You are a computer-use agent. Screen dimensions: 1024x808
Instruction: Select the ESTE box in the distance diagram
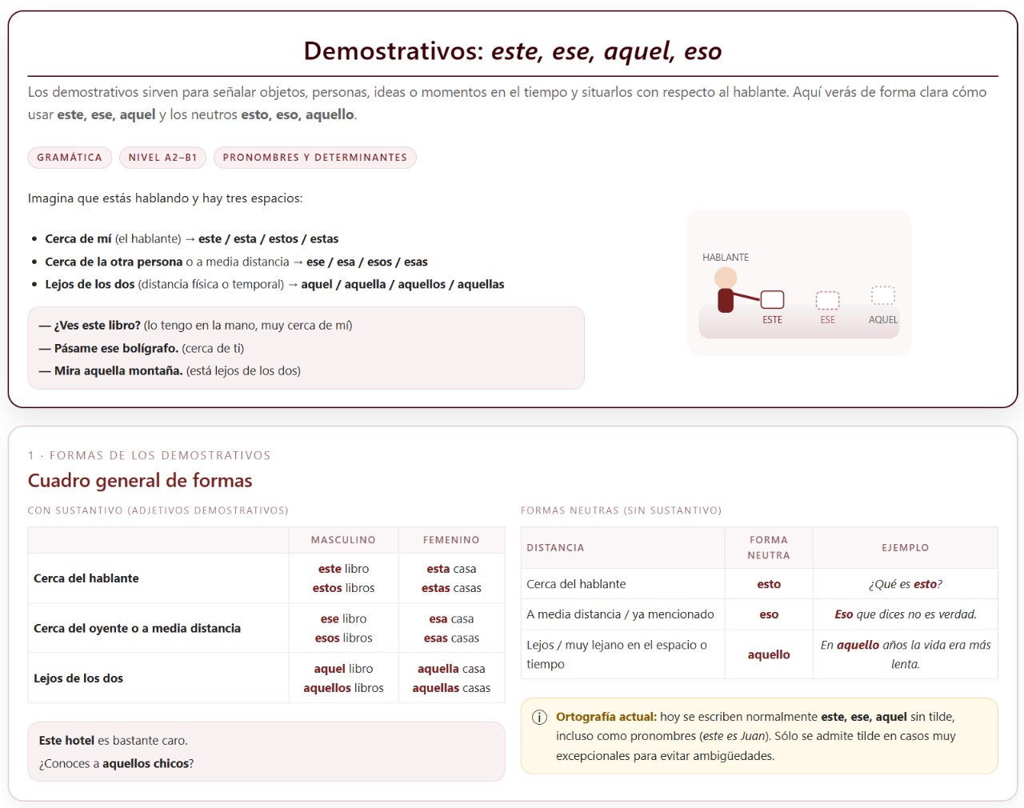tap(772, 299)
